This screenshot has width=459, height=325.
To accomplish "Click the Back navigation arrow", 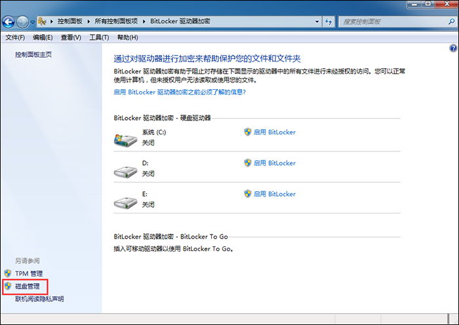I will tap(9, 22).
